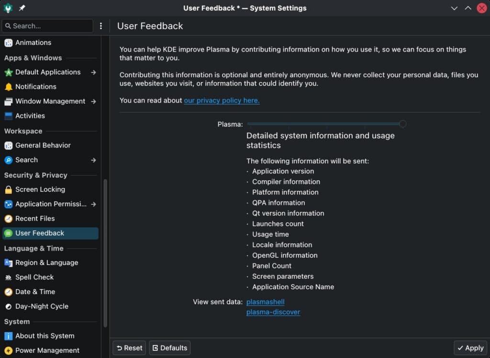Click the Animations sidebar icon
Image resolution: width=490 pixels, height=358 pixels.
9,42
